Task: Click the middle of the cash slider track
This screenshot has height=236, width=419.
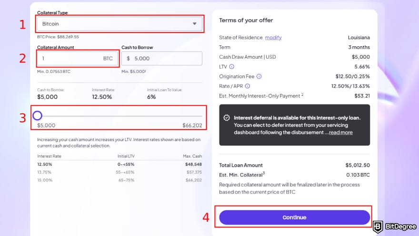Action: 120,115
